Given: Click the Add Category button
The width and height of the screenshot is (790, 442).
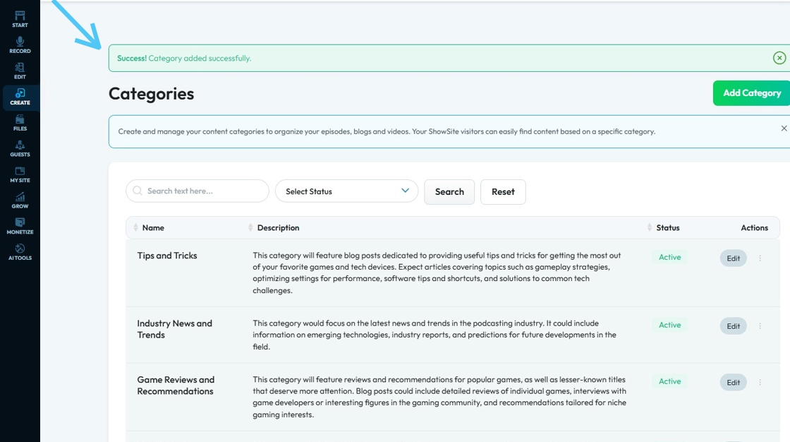Looking at the screenshot, I should (751, 93).
